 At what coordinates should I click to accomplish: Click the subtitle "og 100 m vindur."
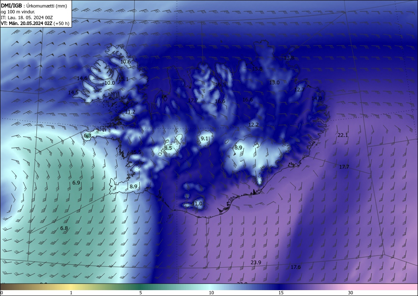click(x=18, y=12)
